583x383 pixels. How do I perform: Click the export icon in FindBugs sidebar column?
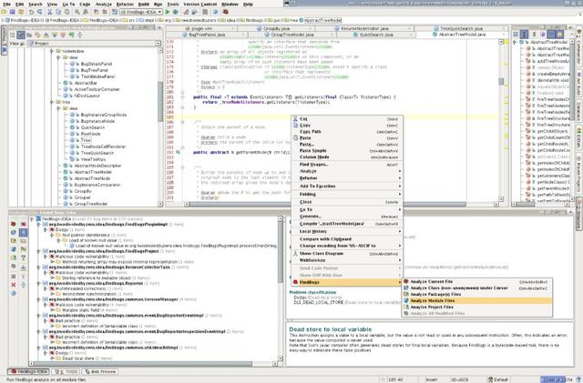(23, 267)
